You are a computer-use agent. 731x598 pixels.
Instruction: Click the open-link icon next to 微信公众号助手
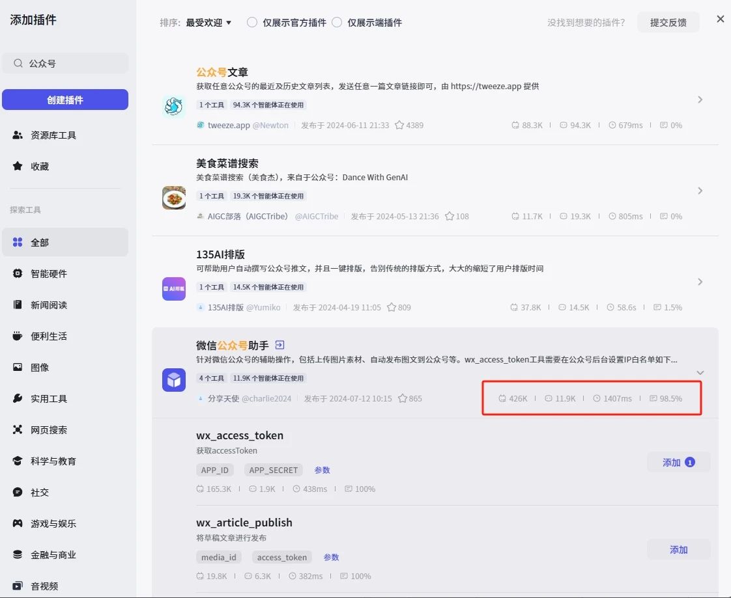[x=279, y=345]
